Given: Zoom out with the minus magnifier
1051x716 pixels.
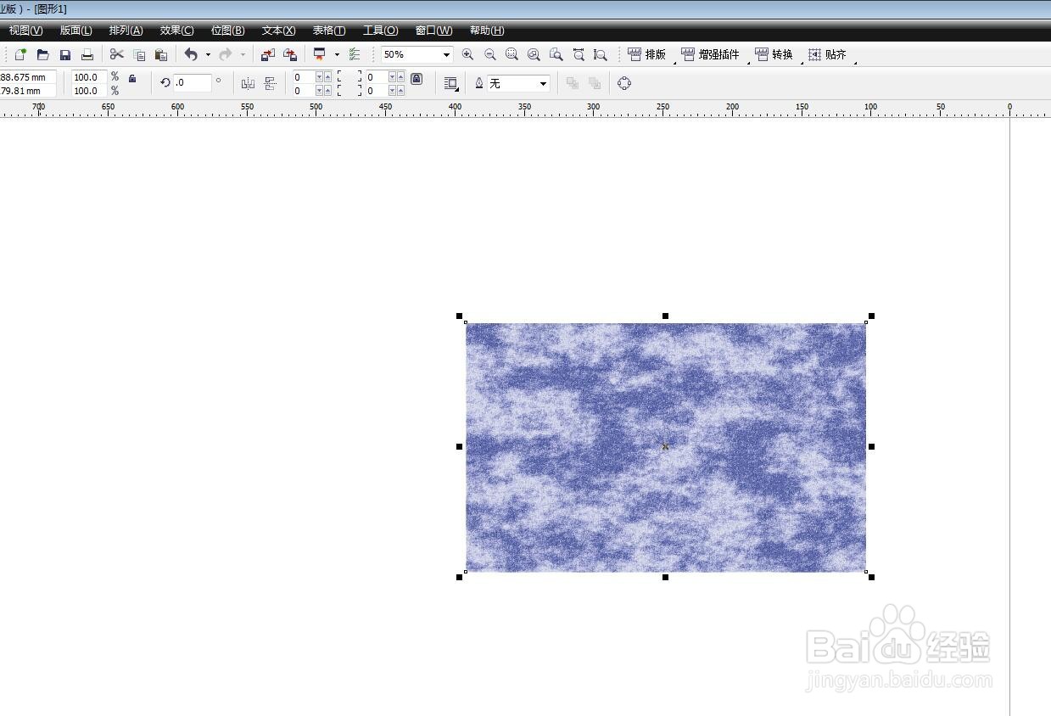Looking at the screenshot, I should (489, 54).
